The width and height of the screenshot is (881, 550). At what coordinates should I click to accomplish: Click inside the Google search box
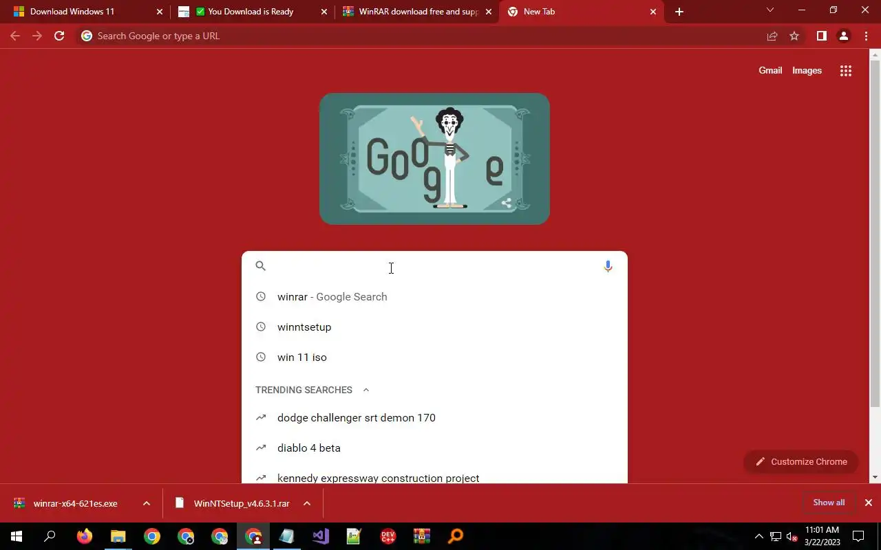(x=434, y=266)
